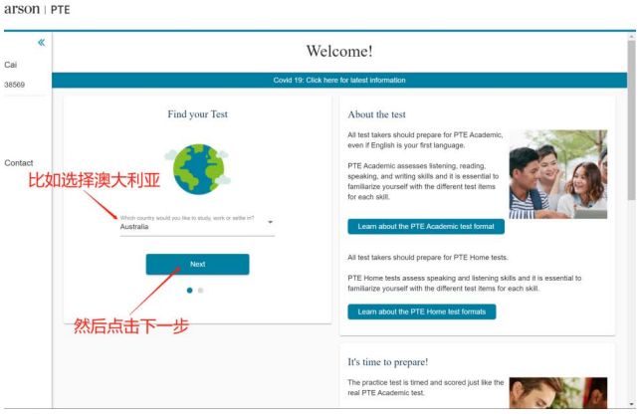Click the ID 38569 in sidebar
Image resolution: width=640 pixels, height=414 pixels.
click(14, 85)
